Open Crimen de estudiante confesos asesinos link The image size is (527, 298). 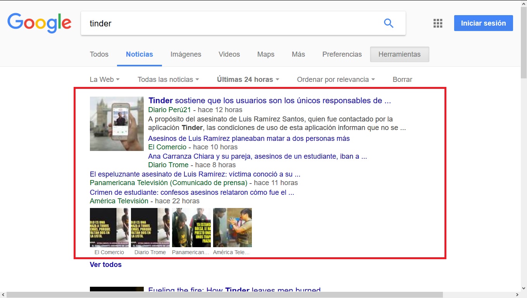click(x=192, y=192)
